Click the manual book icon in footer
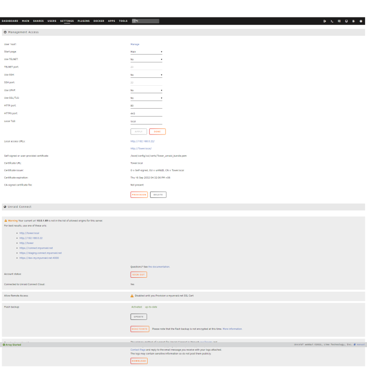 click(355, 345)
